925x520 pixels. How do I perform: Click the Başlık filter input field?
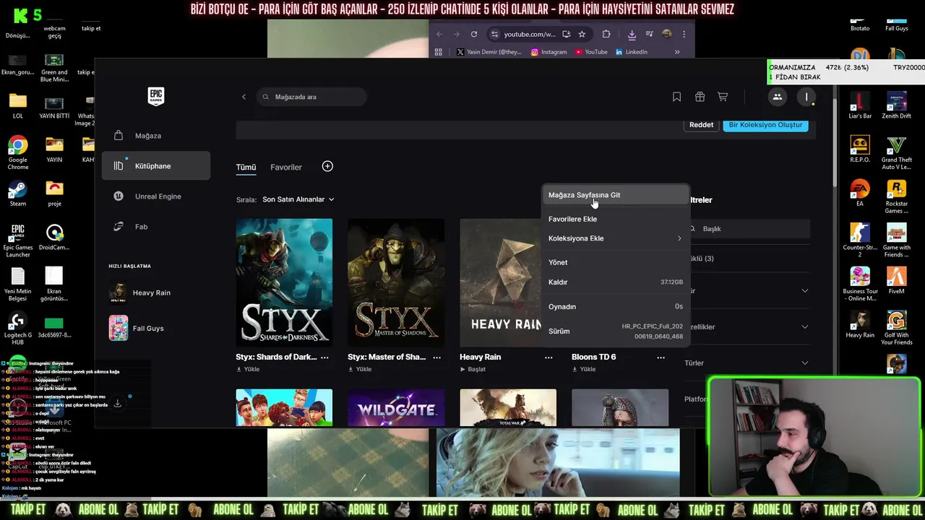(x=747, y=229)
